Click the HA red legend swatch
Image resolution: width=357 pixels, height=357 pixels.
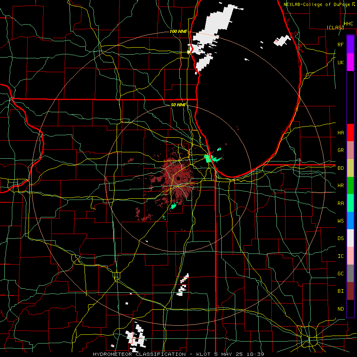coord(350,132)
